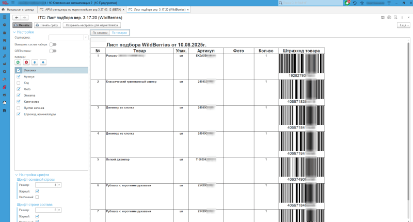Move column down with blue arrow

pos(43,62)
